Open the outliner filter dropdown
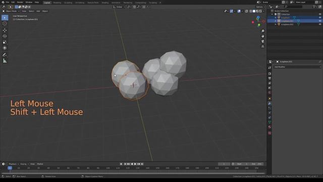This screenshot has height=182, width=323. tap(315, 7)
